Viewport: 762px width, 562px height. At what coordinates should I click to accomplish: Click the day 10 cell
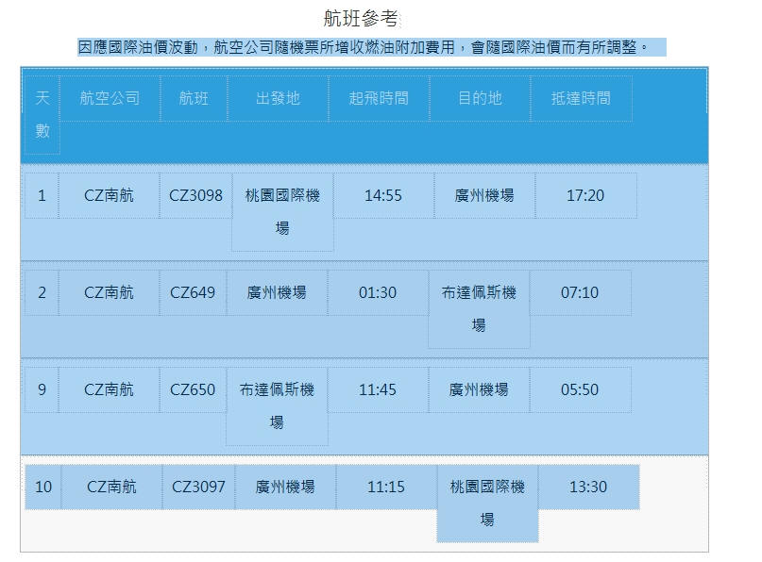click(x=43, y=487)
